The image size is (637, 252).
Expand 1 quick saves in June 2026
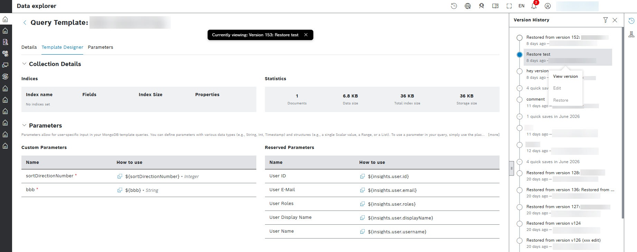point(520,116)
